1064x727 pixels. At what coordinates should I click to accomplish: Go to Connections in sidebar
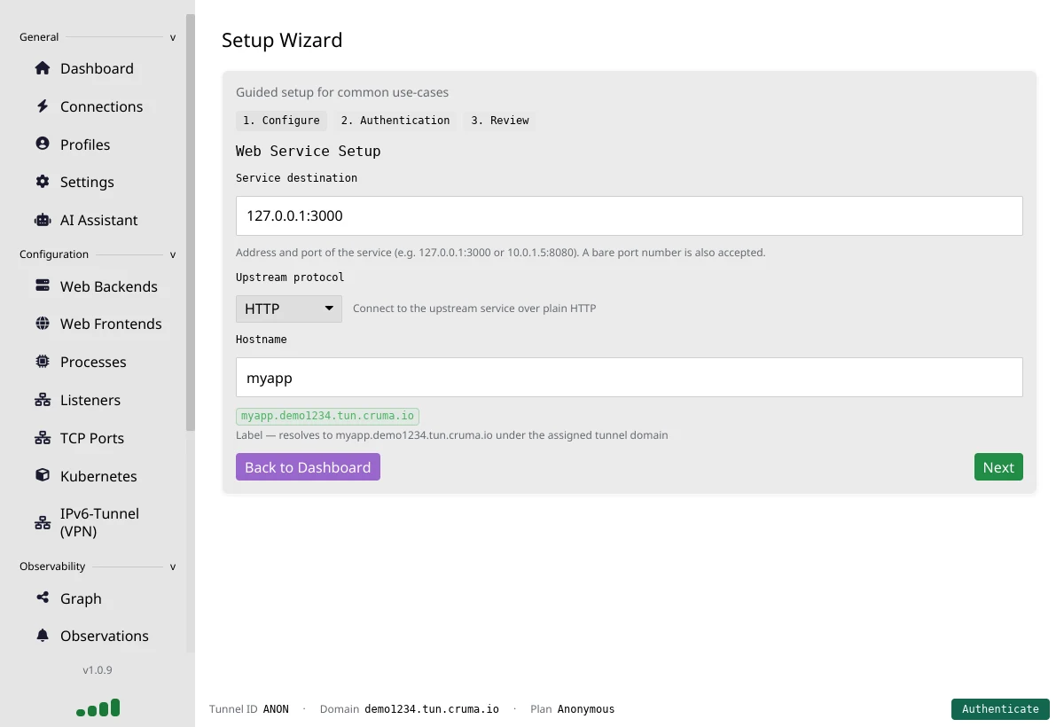(x=101, y=106)
